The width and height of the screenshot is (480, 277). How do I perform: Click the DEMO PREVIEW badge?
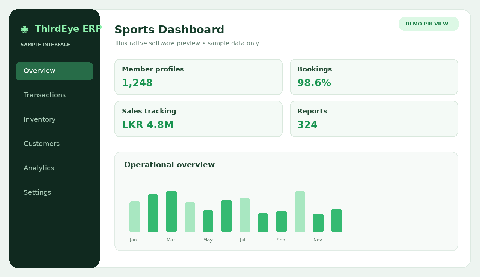click(x=429, y=24)
